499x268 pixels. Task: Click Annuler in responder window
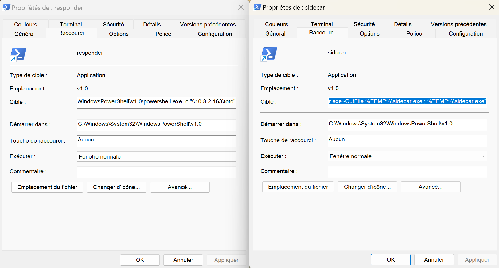[x=183, y=260]
